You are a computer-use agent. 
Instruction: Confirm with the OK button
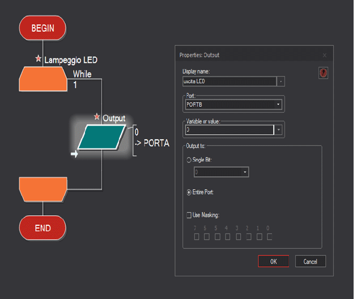click(274, 261)
